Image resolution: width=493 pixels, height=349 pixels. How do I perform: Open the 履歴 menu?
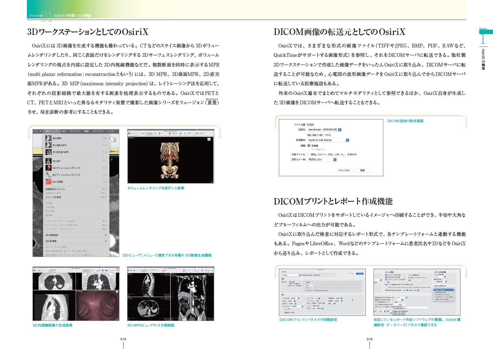87,131
